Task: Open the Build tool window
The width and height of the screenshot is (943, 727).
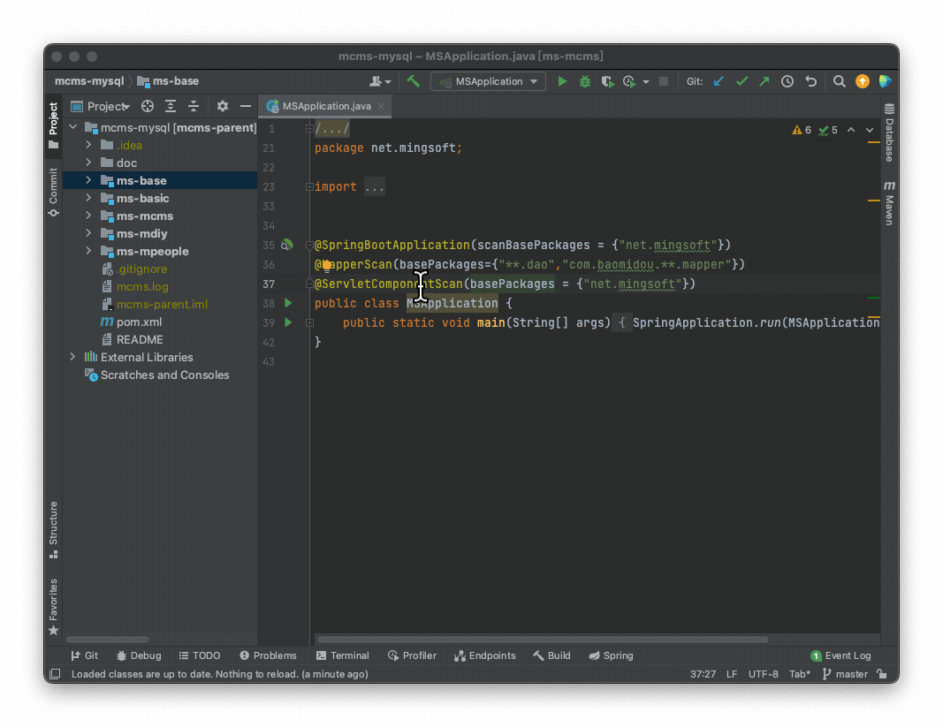Action: [x=552, y=655]
